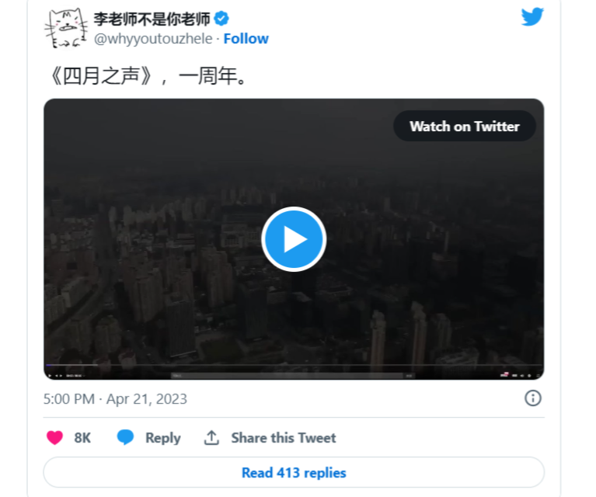Click the blue verified badge
The width and height of the screenshot is (596, 497).
[221, 19]
